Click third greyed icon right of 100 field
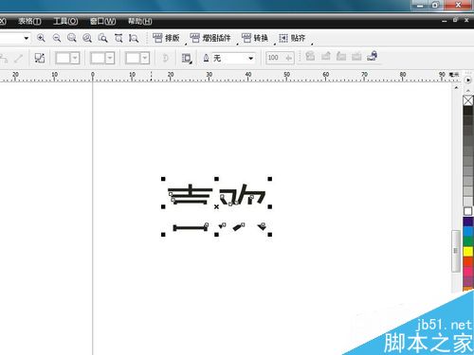Image resolution: width=474 pixels, height=355 pixels. click(341, 56)
